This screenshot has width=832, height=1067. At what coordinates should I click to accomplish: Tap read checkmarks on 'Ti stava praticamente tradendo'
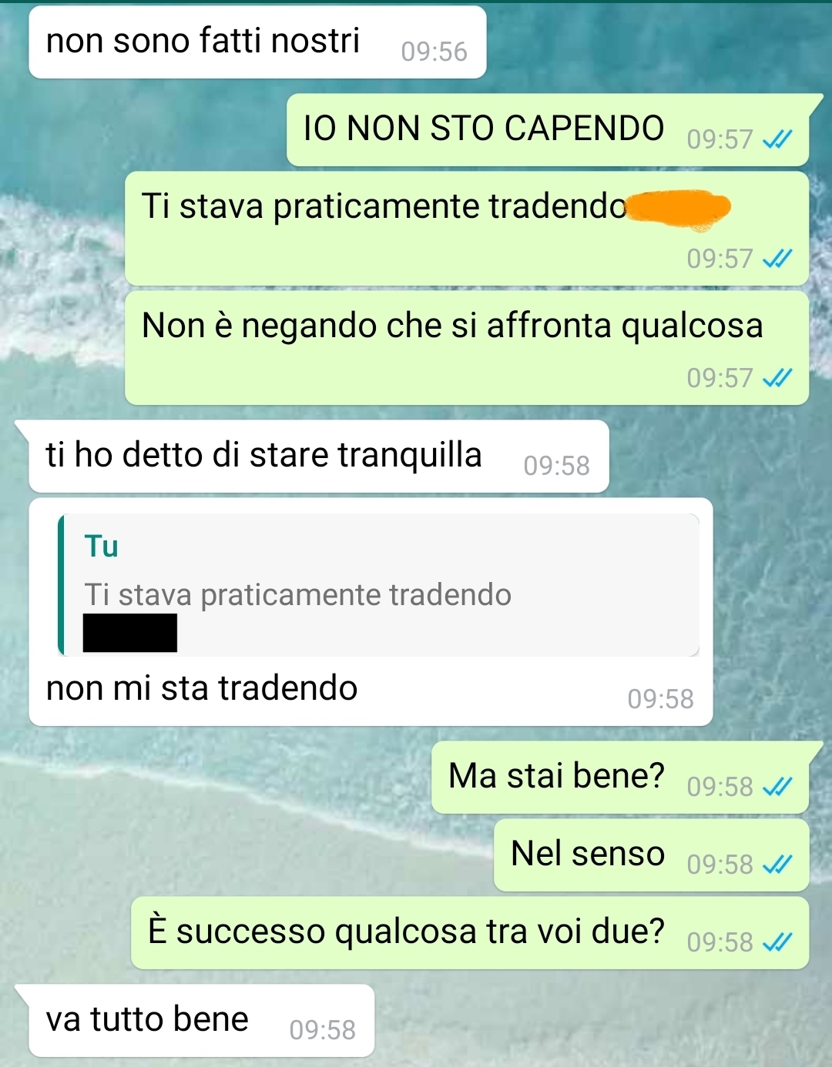point(777,259)
